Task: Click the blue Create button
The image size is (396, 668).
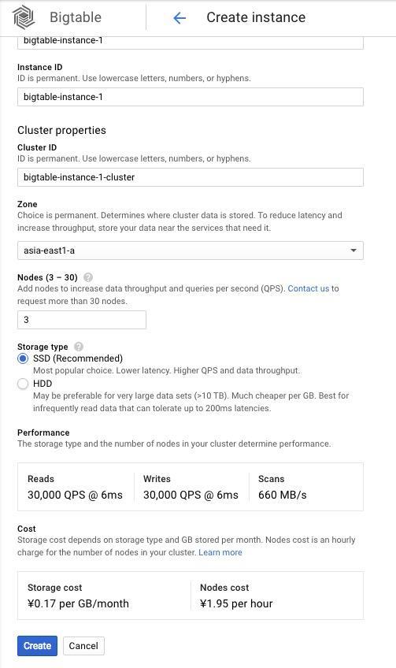Action: [x=38, y=646]
